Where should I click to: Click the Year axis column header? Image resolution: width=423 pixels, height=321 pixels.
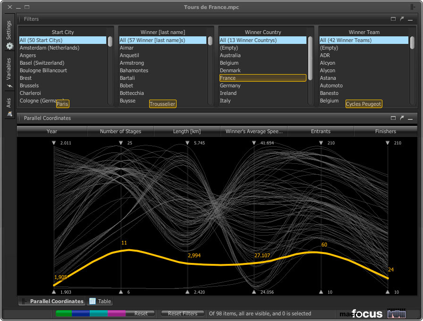click(52, 131)
